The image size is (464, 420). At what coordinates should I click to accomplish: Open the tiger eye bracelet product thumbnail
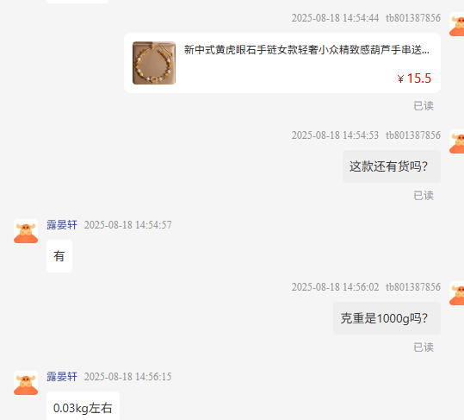[x=154, y=63]
